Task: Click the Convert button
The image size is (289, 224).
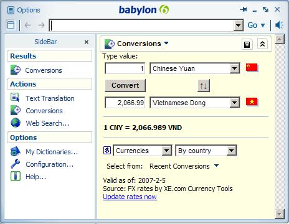Action: click(125, 85)
